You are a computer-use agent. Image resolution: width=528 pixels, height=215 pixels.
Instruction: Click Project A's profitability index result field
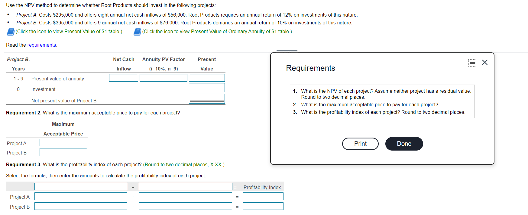tap(263, 196)
